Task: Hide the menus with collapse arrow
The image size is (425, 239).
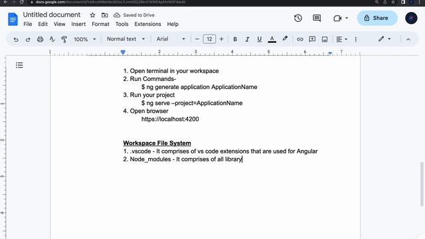Action: pos(408,39)
